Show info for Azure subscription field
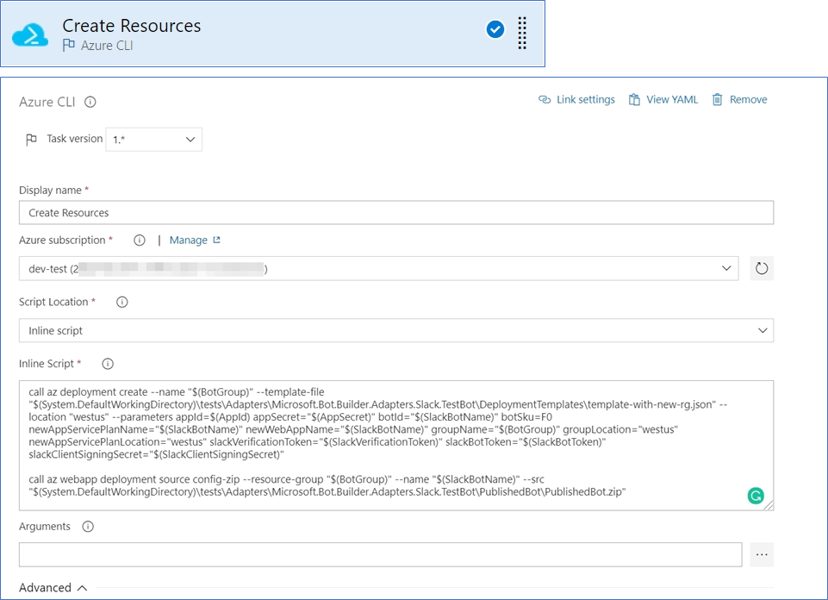 [140, 241]
